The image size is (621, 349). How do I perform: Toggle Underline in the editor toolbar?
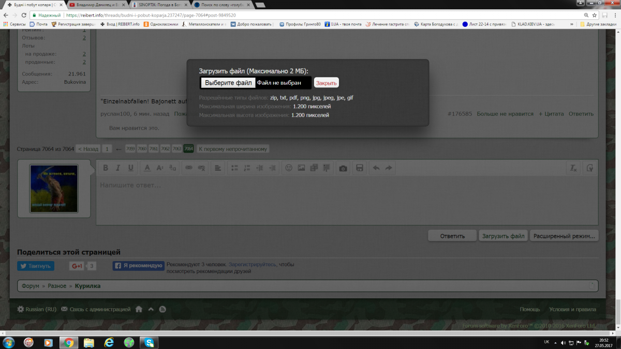tap(130, 168)
